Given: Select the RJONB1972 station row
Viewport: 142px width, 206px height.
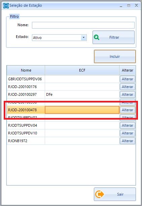Looking at the screenshot, I should pyautogui.click(x=71, y=141).
